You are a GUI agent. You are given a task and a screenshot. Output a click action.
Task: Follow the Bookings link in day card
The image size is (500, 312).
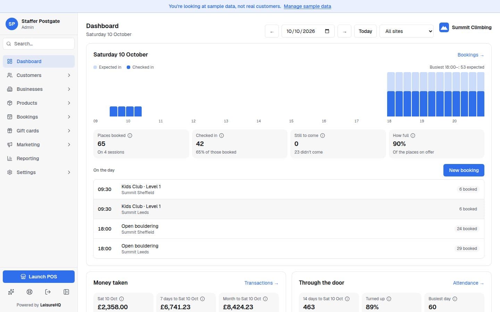pyautogui.click(x=471, y=55)
